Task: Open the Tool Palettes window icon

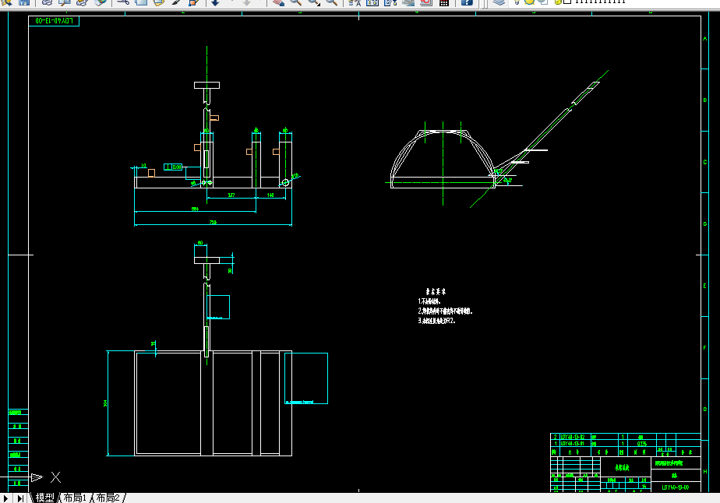Action: (x=390, y=2)
